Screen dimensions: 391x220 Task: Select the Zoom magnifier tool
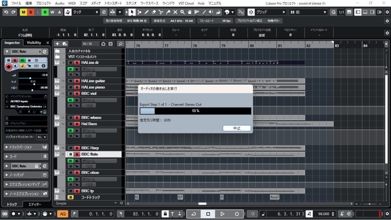[x=183, y=12]
